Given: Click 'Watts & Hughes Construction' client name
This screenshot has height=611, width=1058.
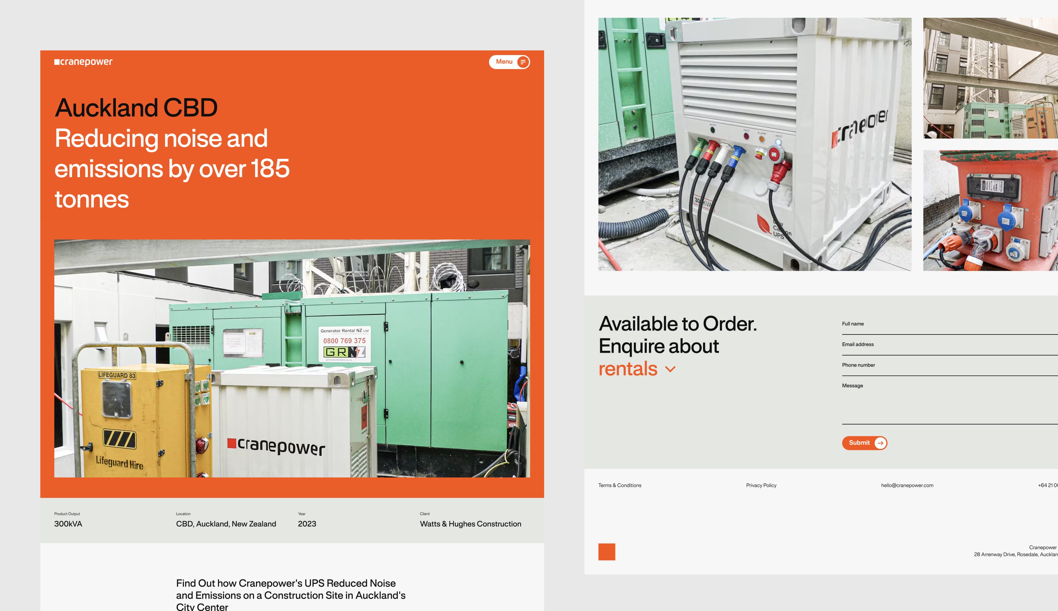Looking at the screenshot, I should point(471,524).
